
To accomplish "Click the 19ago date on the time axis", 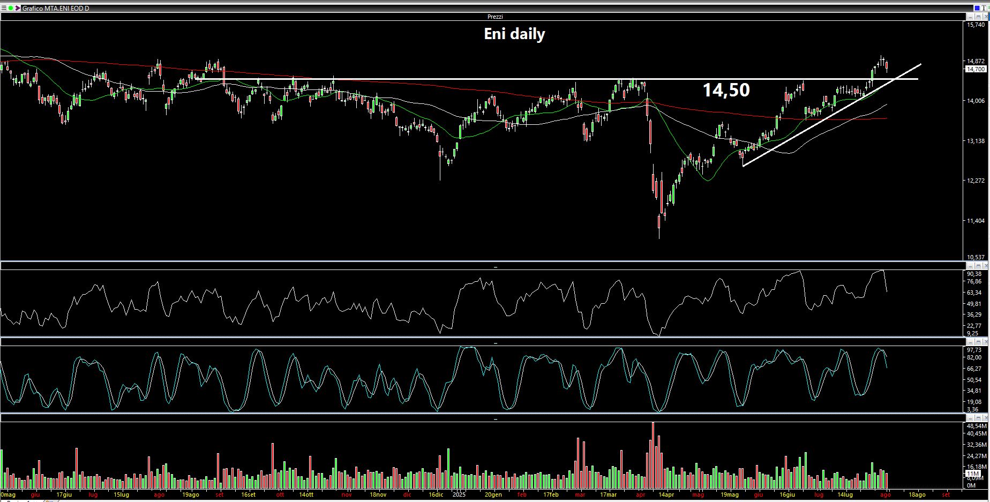I will 191,494.
